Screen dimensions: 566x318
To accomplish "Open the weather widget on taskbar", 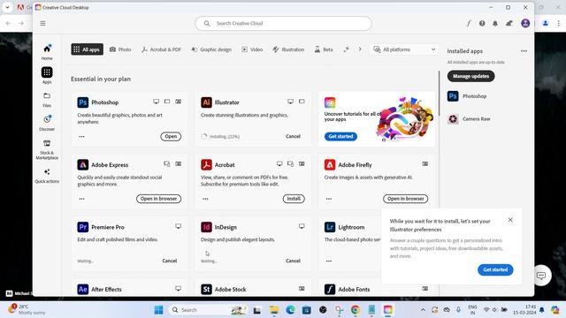I will (x=27, y=310).
